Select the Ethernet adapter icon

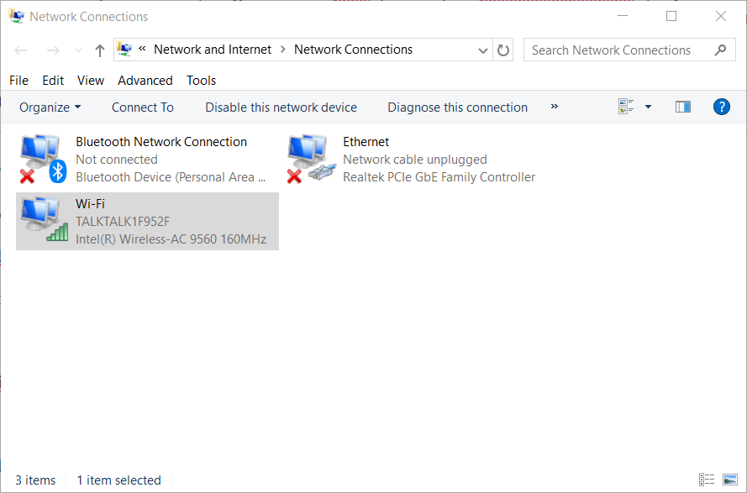(x=308, y=159)
